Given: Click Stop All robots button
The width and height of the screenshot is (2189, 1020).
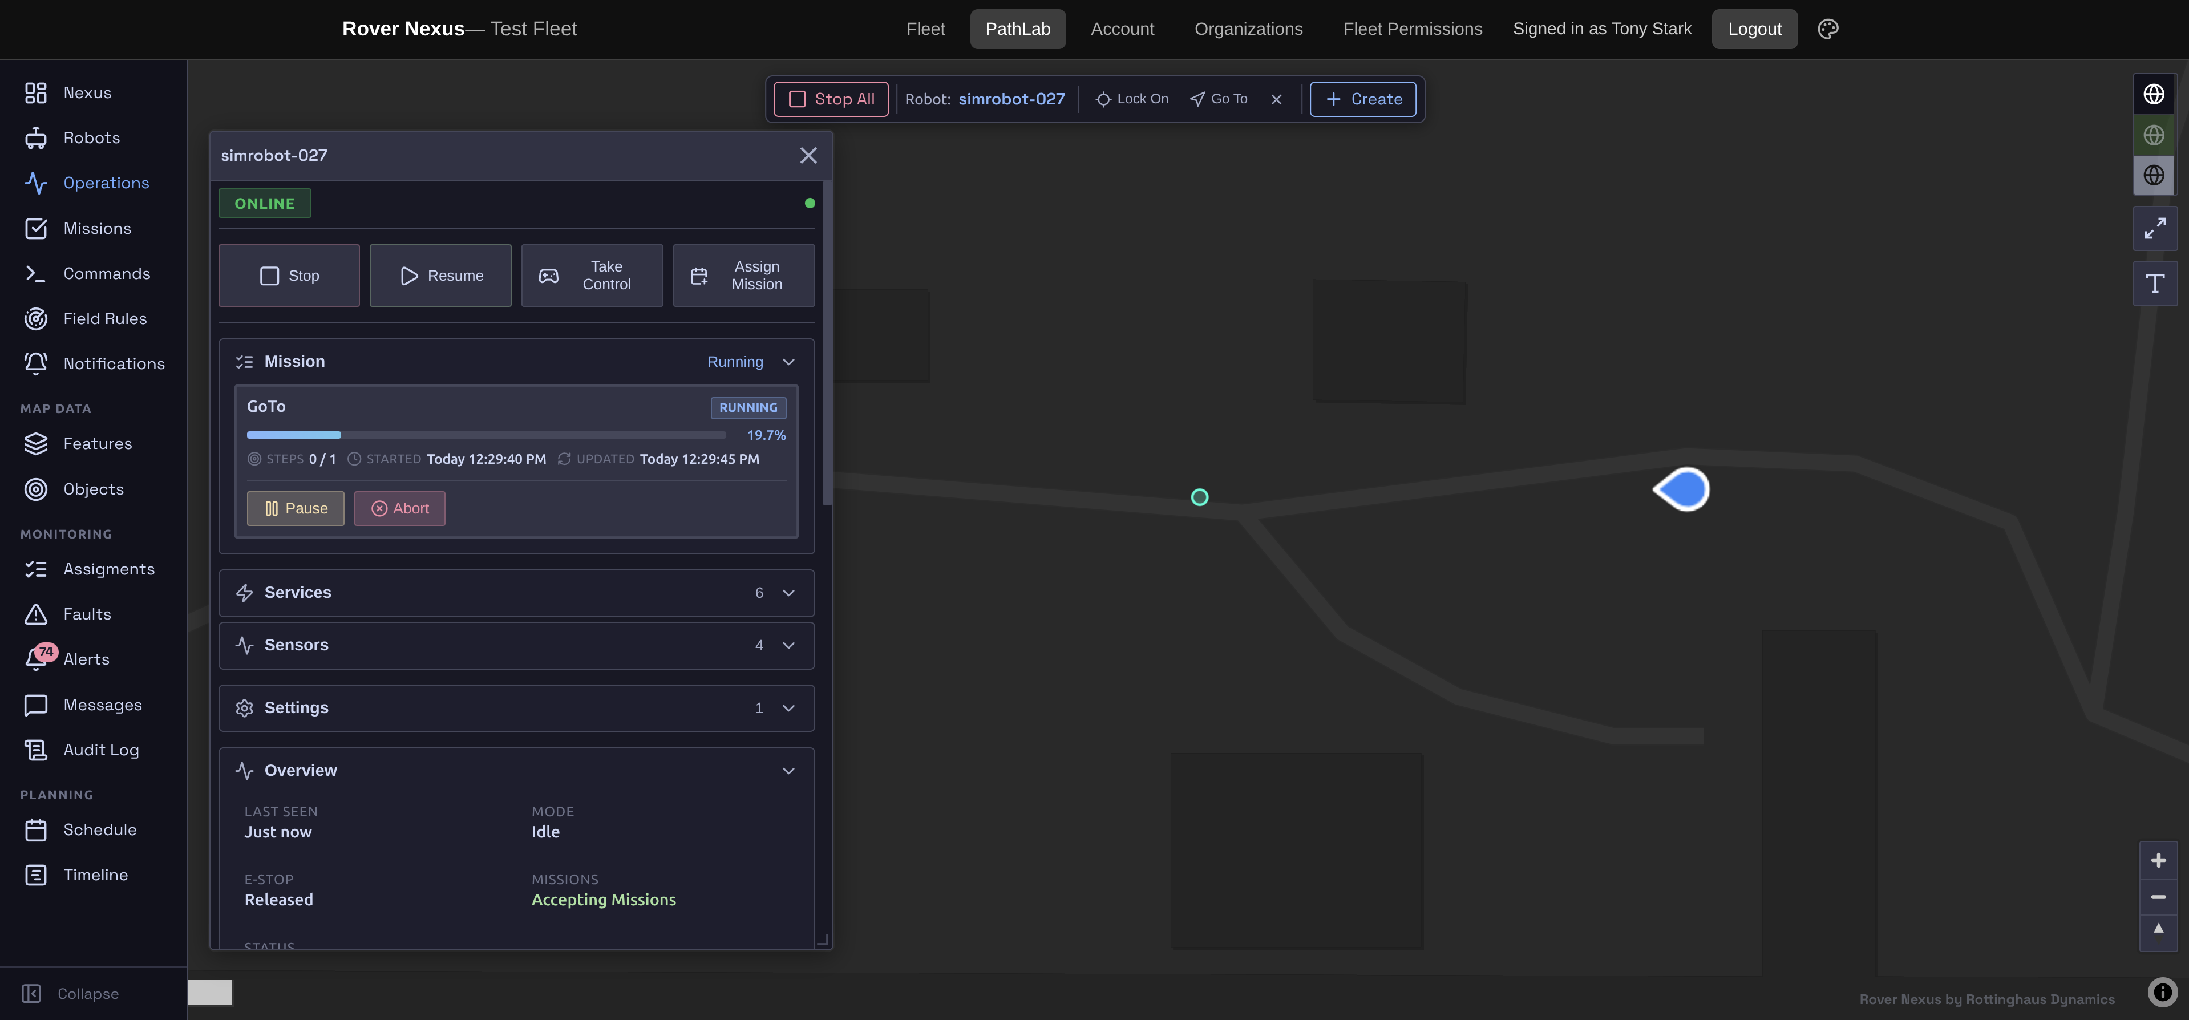Looking at the screenshot, I should 831,99.
